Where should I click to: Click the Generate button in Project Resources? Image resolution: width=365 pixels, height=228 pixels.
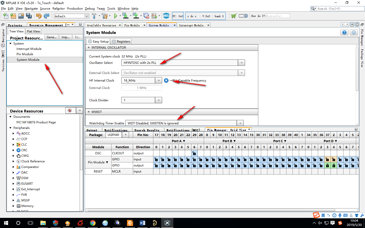[51, 37]
